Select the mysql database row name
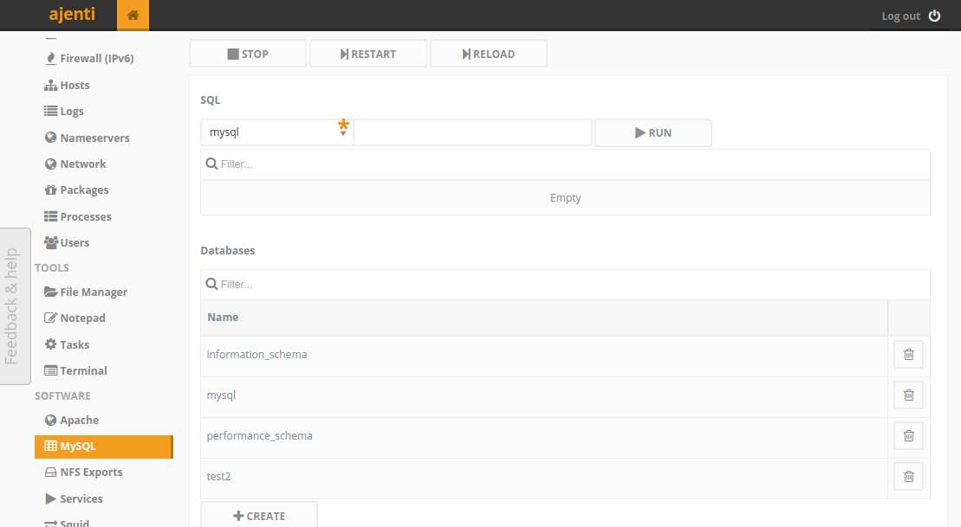Screen dimensions: 961x527 pyautogui.click(x=221, y=395)
